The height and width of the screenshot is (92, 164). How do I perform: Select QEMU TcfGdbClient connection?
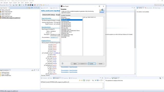(6, 75)
